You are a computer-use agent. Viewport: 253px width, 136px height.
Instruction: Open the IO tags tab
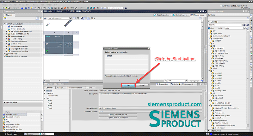[x=60, y=88]
